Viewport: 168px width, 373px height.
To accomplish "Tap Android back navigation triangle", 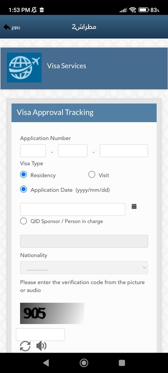I will pyautogui.click(x=46, y=363).
